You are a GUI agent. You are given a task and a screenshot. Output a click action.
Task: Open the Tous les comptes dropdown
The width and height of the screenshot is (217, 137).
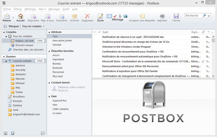coord(33,26)
